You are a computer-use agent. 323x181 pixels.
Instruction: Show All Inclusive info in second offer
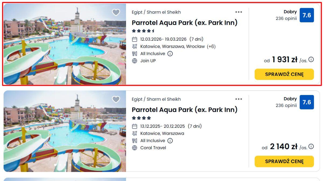pyautogui.click(x=170, y=141)
